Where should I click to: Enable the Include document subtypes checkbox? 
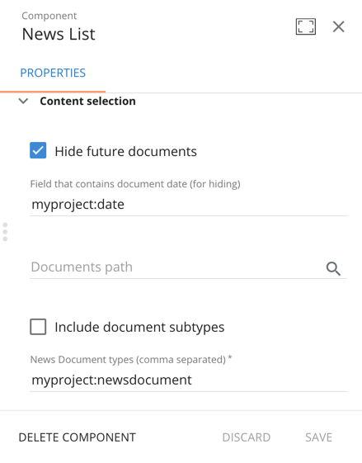[38, 327]
